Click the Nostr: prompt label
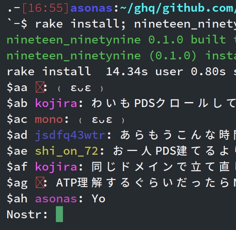Image resolution: width=236 pixels, height=230 pixels. pos(27,214)
